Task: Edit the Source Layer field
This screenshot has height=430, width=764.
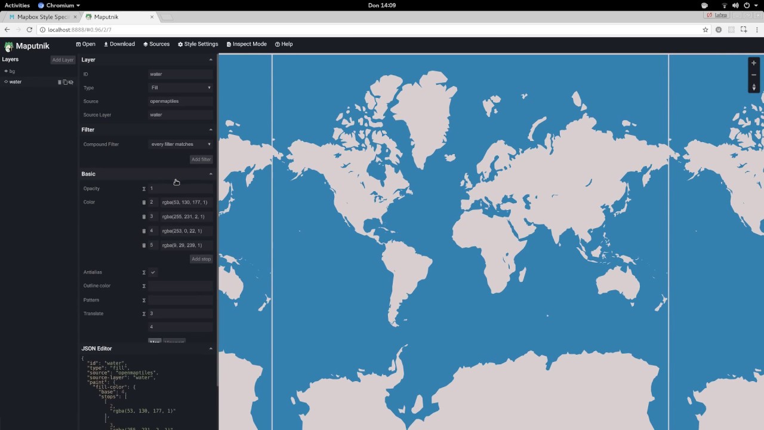Action: pos(180,115)
